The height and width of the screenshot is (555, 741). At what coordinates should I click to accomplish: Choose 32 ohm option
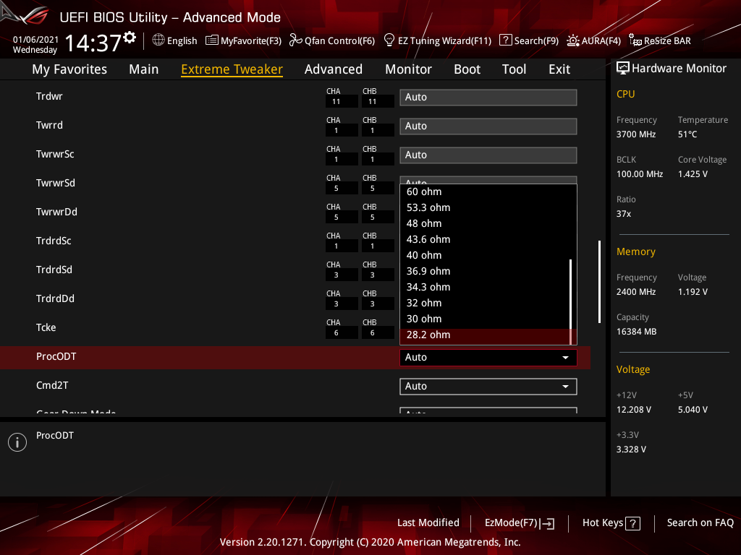pyautogui.click(x=485, y=303)
